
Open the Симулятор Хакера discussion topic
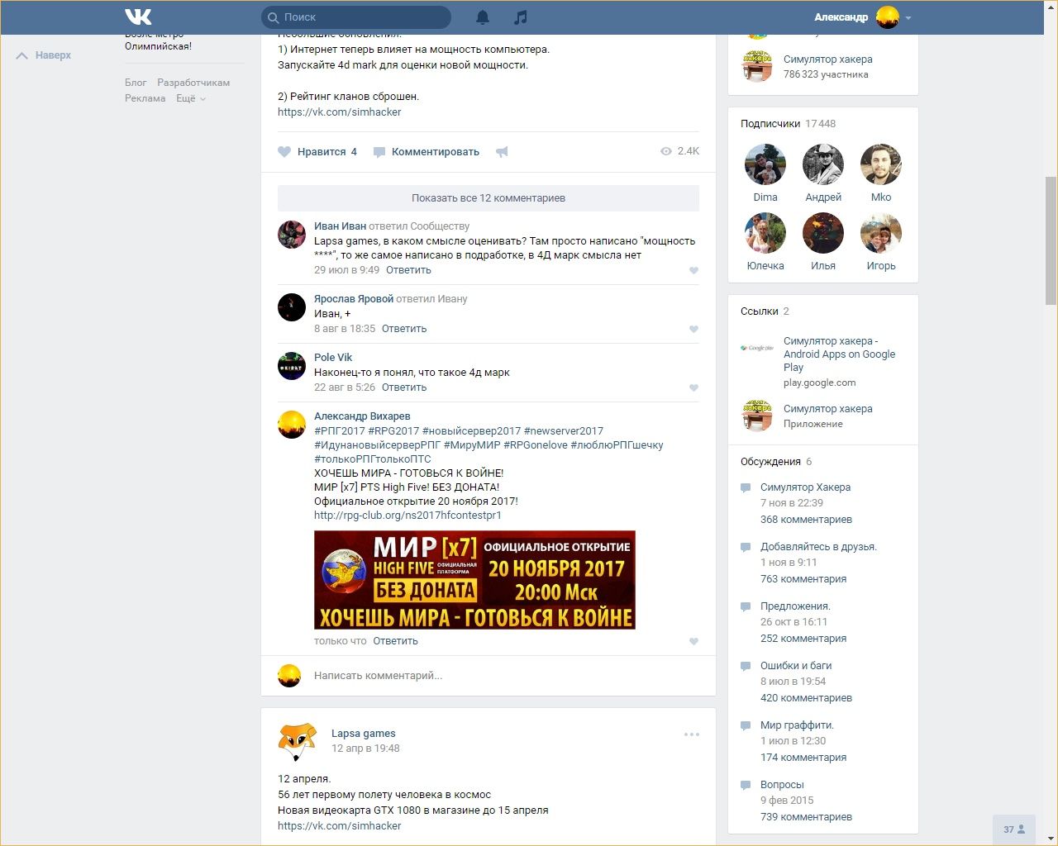coord(805,487)
